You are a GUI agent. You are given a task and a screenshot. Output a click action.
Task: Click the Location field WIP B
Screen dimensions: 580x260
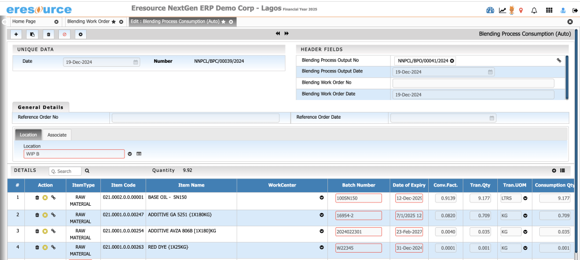[74, 154]
